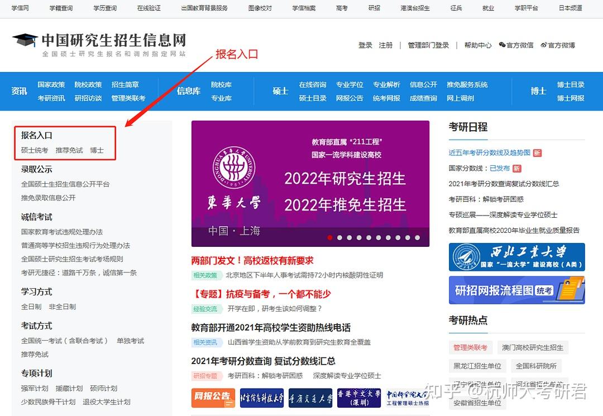Open 港澳台招生 in top bar
Image resolution: width=603 pixels, height=416 pixels.
415,8
